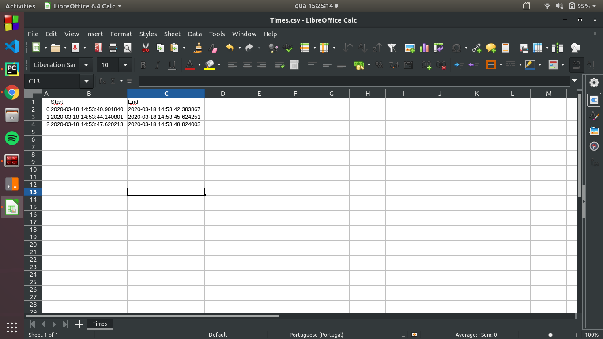Click the Cut scissors icon
Viewport: 603px width, 339px height.
[x=145, y=48]
